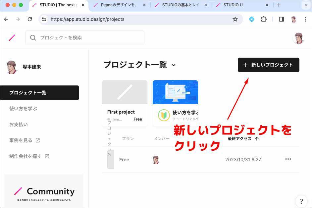Image resolution: width=312 pixels, height=208 pixels.
Task: Click the STUDIO logo in the header
Action: click(x=12, y=38)
